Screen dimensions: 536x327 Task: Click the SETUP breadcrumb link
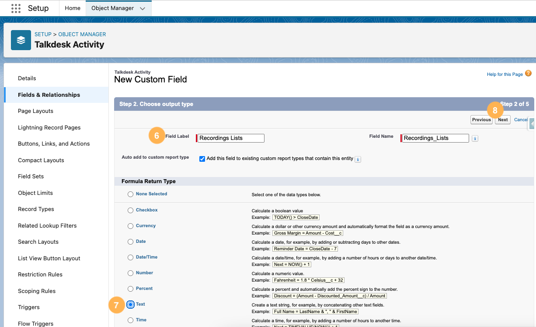43,34
